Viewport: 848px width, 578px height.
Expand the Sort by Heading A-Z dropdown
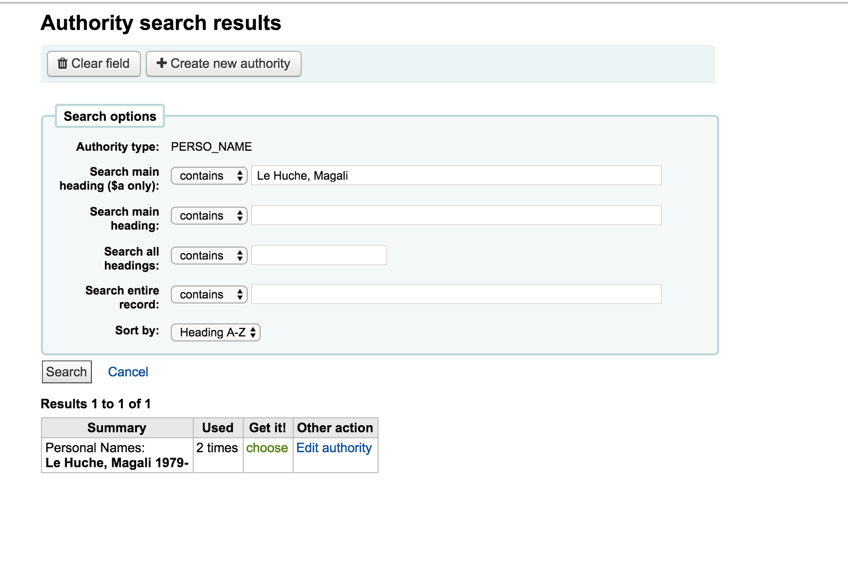pos(216,332)
